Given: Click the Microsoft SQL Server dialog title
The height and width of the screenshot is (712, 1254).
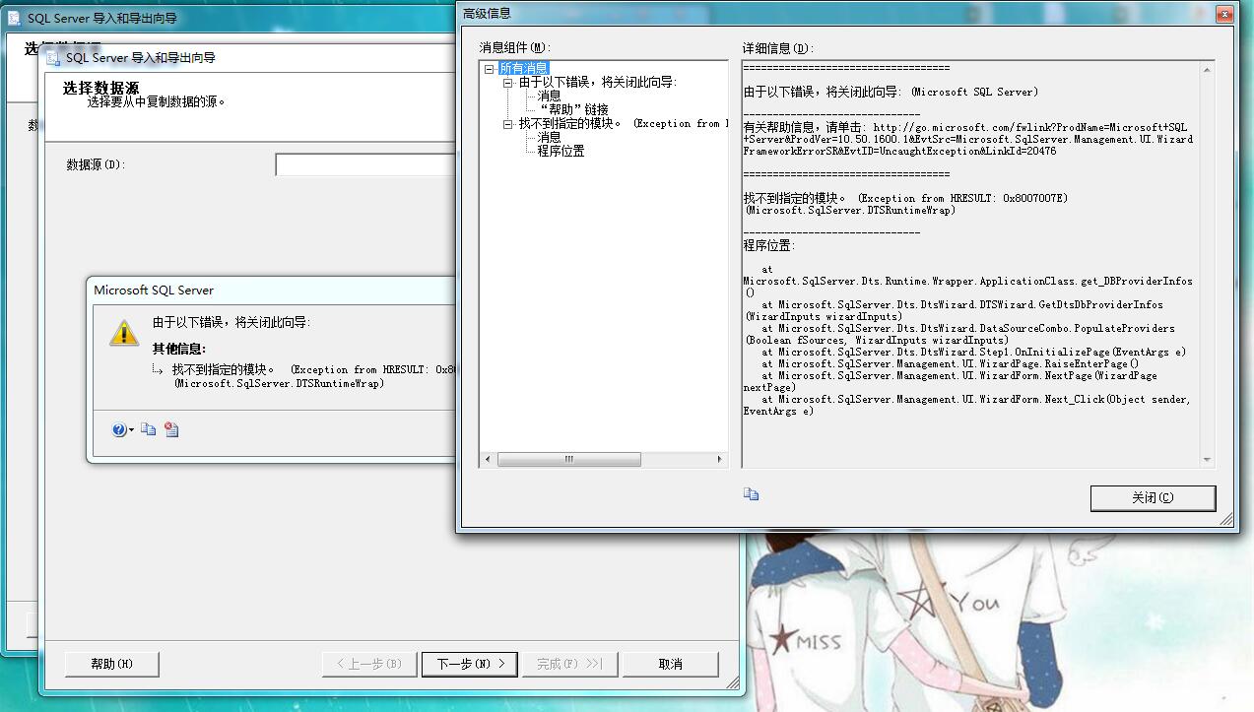Looking at the screenshot, I should [x=154, y=291].
